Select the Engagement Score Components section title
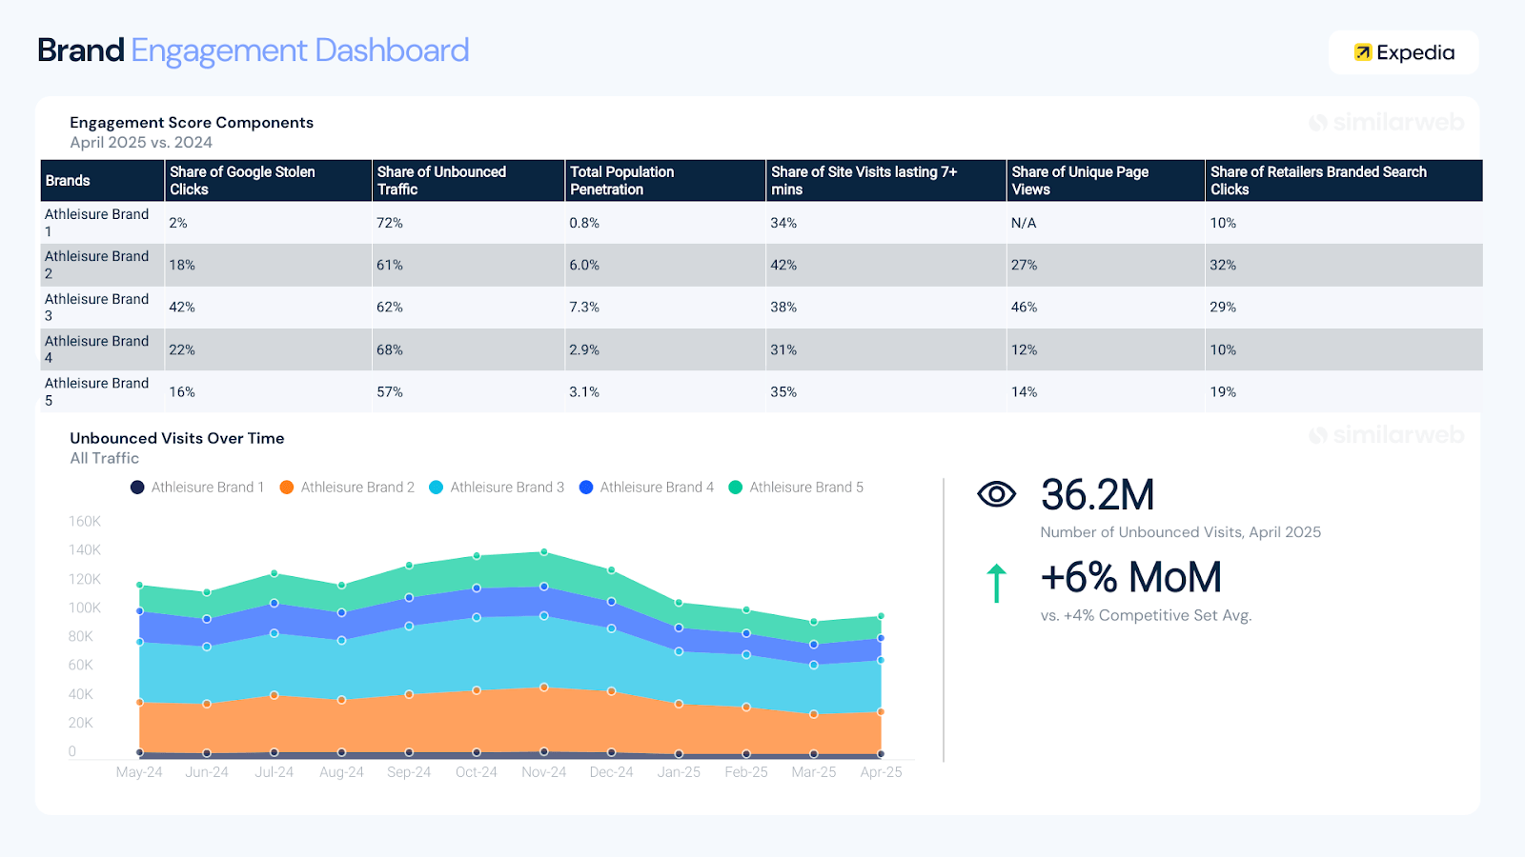The height and width of the screenshot is (857, 1525). click(191, 122)
